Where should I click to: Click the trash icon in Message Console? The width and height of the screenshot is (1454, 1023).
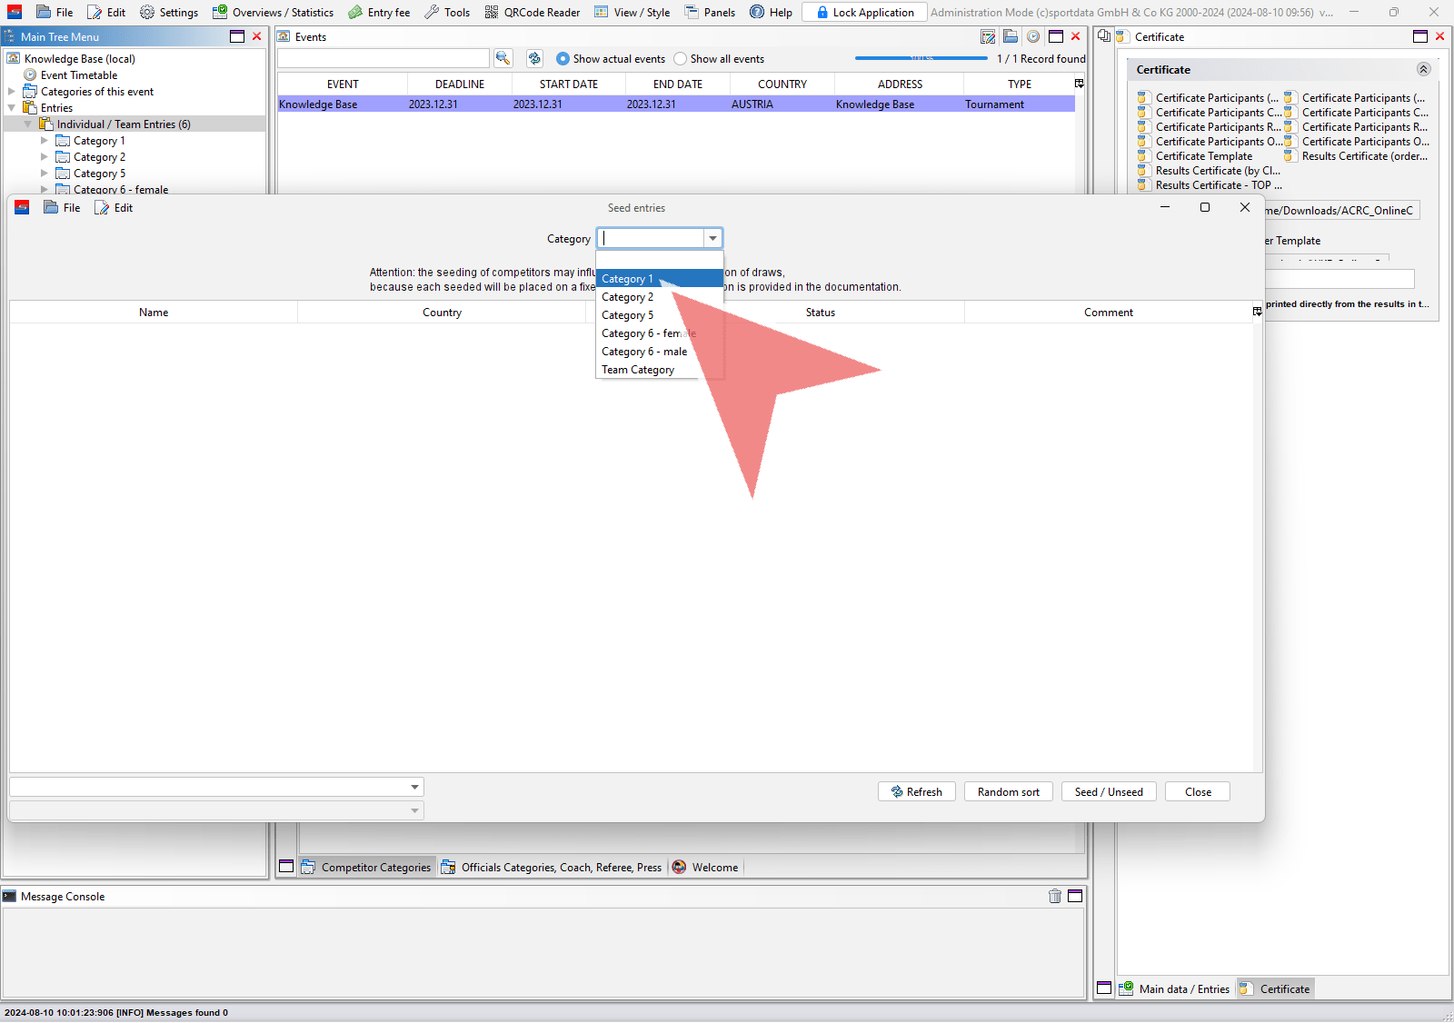point(1055,896)
